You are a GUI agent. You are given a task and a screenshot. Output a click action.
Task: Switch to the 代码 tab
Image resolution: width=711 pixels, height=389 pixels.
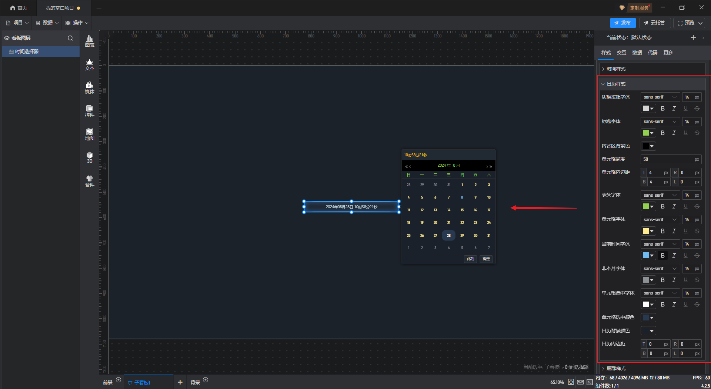click(652, 53)
